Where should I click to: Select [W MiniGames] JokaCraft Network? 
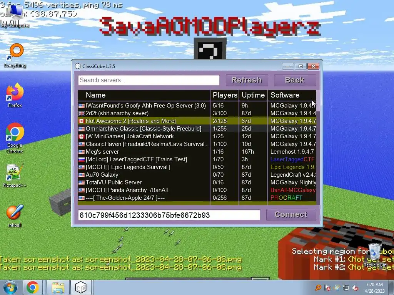[x=197, y=136]
